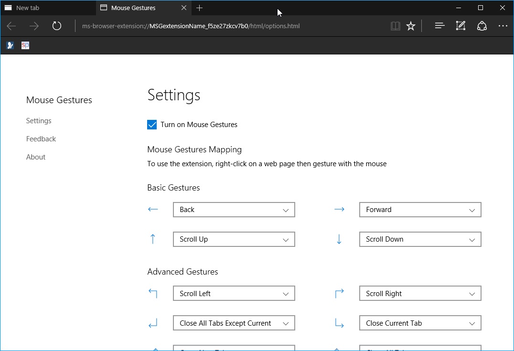Expand the Scroll Right gesture dropdown
514x351 pixels.
coord(420,293)
